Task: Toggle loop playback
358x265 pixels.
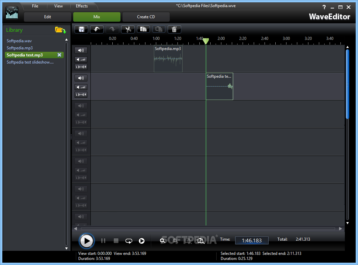Action: coord(129,241)
